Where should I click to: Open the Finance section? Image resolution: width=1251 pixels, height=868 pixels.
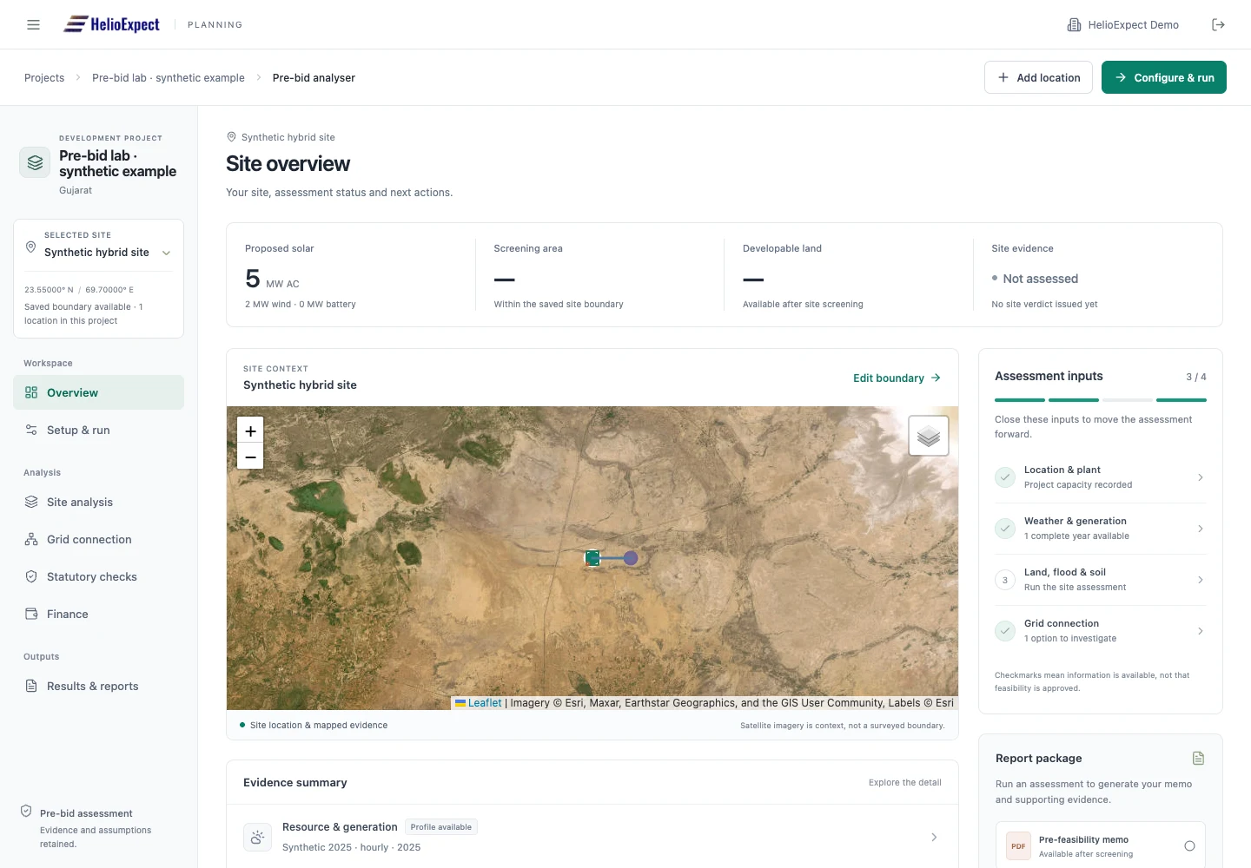[x=98, y=614]
